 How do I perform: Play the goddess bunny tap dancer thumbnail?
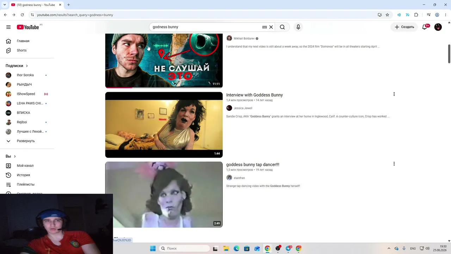pyautogui.click(x=164, y=194)
